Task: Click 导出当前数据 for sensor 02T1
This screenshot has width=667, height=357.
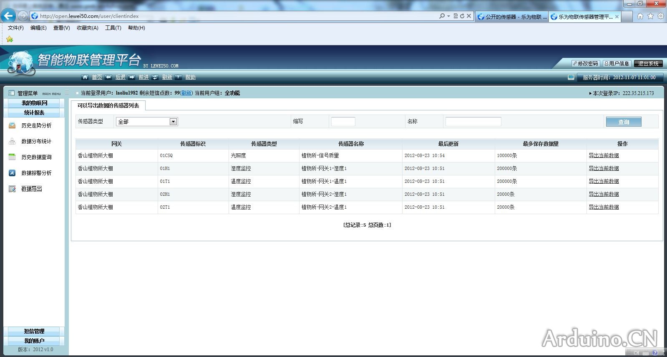Action: [x=604, y=207]
